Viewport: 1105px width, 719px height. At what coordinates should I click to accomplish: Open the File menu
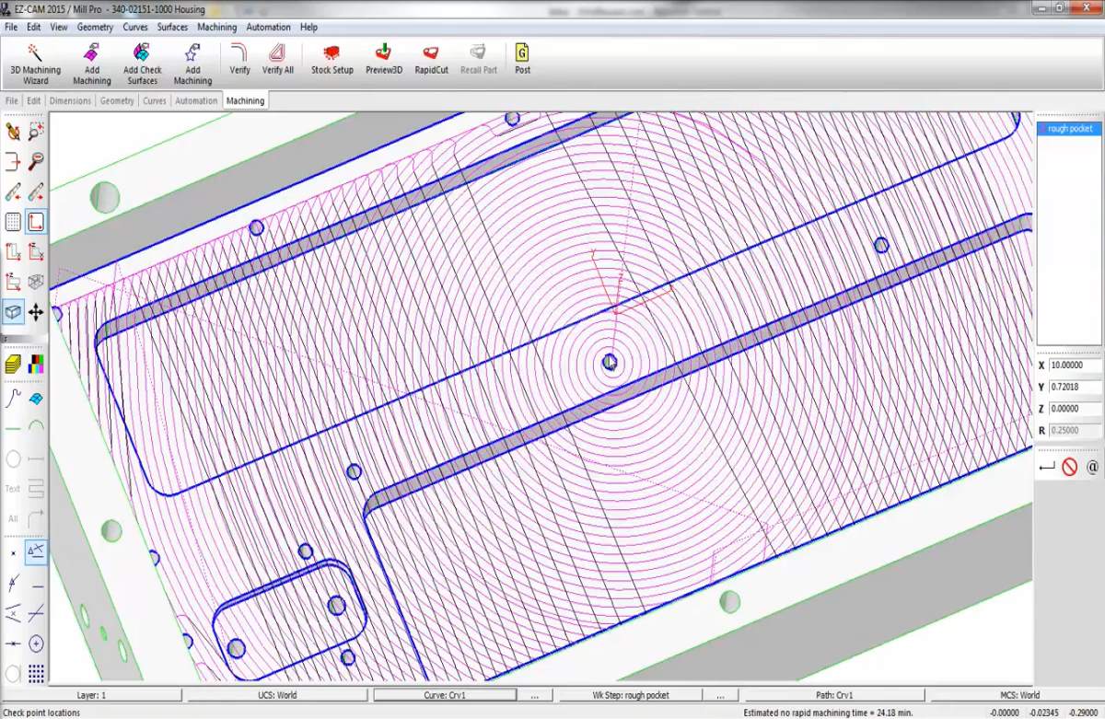tap(11, 28)
